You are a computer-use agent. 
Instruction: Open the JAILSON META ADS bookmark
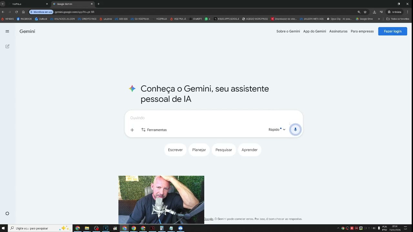coord(312,19)
